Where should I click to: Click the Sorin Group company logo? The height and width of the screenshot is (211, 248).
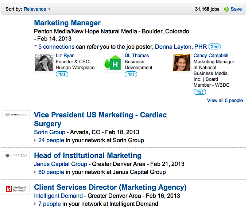[x=16, y=115]
